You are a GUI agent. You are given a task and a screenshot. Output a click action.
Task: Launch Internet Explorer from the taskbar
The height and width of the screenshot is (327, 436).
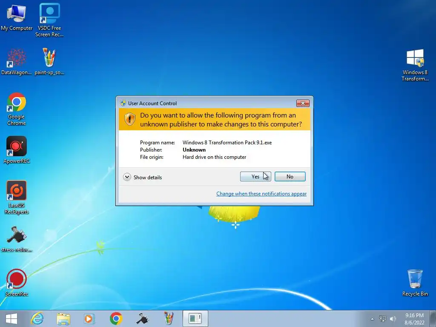point(37,318)
